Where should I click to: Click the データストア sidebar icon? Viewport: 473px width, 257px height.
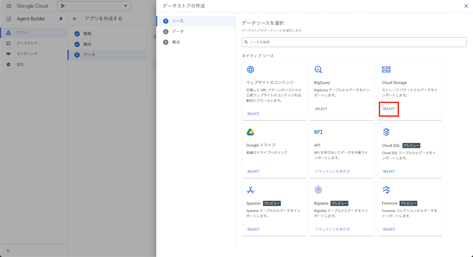coord(8,43)
